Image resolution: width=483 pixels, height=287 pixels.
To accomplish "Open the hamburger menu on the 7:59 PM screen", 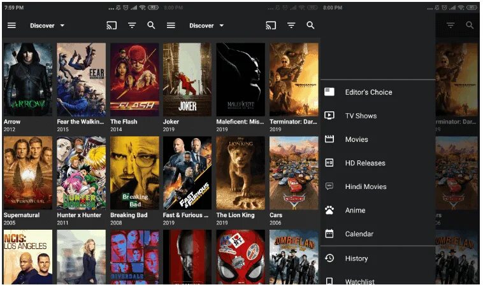I will click(11, 25).
